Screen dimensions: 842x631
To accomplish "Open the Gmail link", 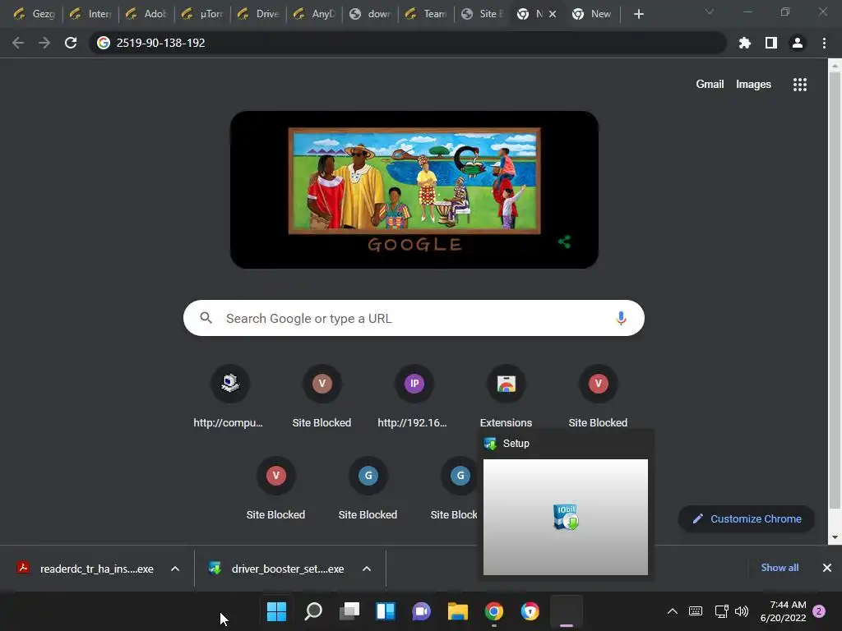I will tap(710, 85).
